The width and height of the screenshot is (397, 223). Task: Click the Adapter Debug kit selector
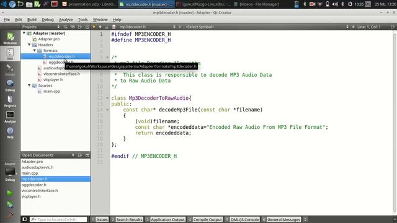(x=10, y=172)
